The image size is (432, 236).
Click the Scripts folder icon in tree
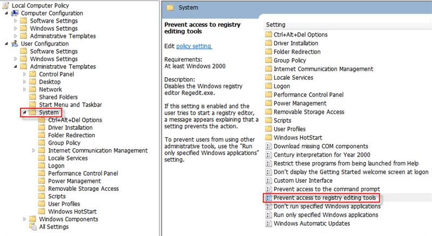pyautogui.click(x=42, y=196)
